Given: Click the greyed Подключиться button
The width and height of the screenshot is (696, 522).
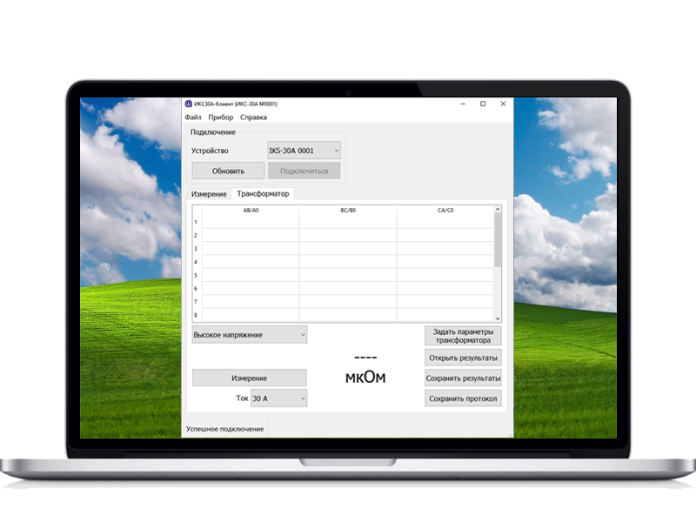Looking at the screenshot, I should [304, 171].
